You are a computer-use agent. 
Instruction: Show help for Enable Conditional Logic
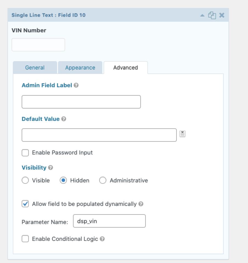click(x=102, y=239)
